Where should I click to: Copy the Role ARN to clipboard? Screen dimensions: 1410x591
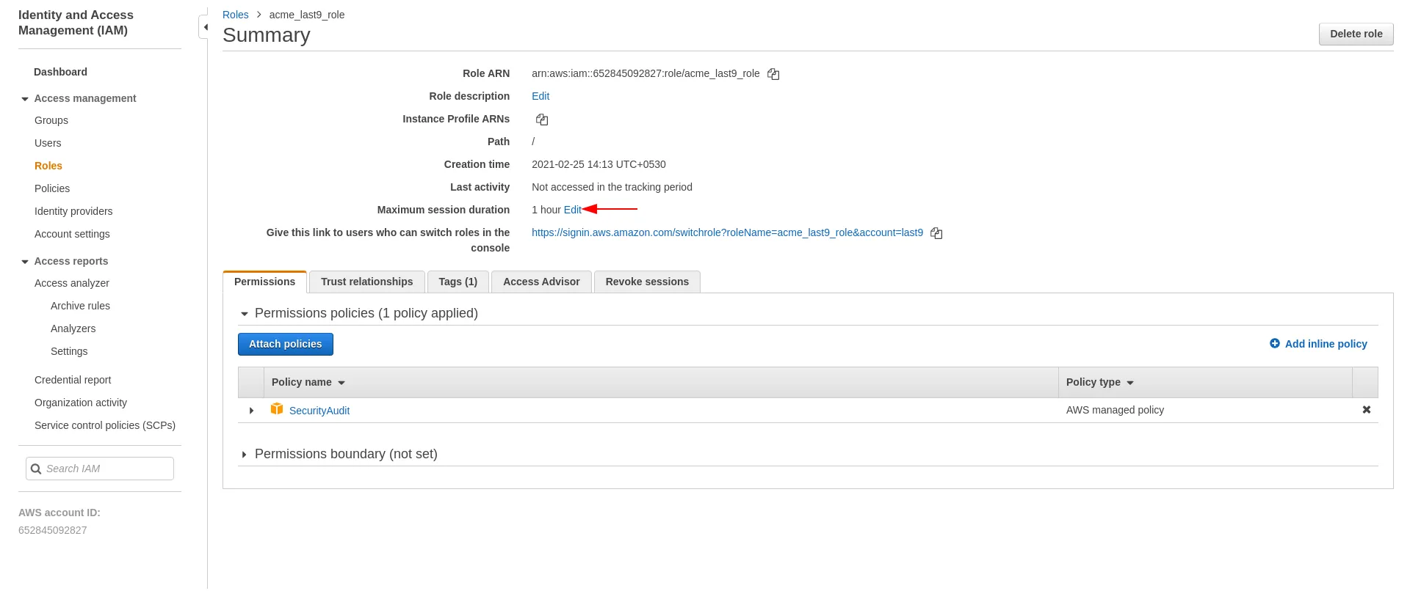coord(773,74)
